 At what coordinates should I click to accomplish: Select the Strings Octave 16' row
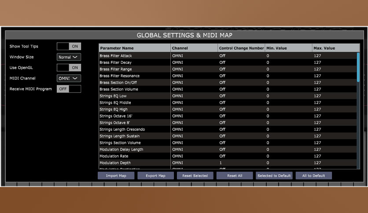tap(228, 116)
